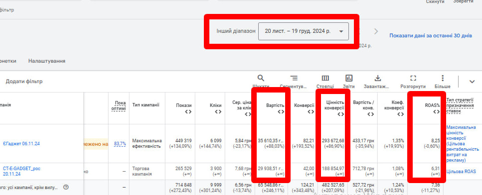Image resolution: width=482 pixels, height=195 pixels.
Task: Select the 82,21 conversions cell
Action: pos(309,141)
